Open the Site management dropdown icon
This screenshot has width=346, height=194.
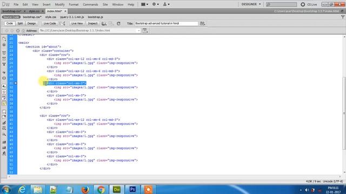(x=166, y=4)
